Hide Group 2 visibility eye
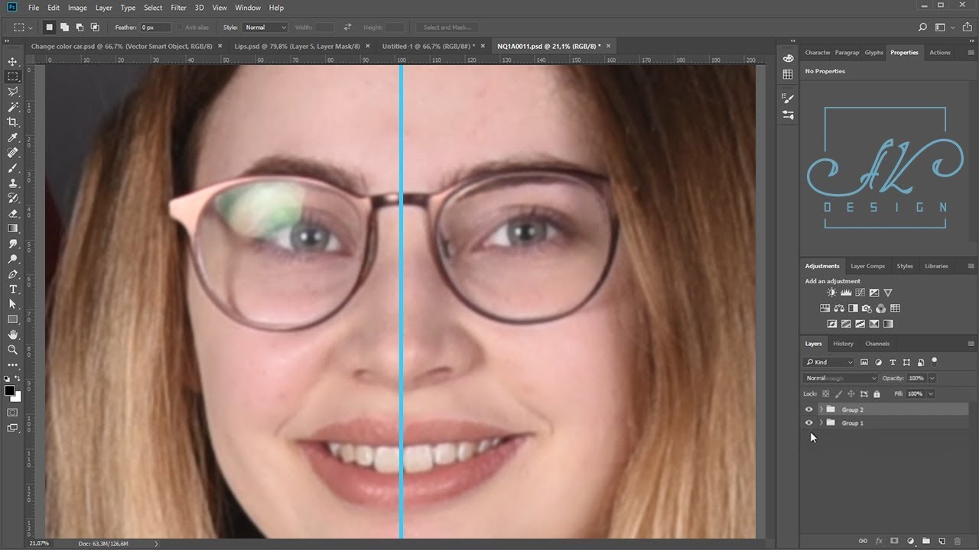Image resolution: width=979 pixels, height=550 pixels. 809,409
